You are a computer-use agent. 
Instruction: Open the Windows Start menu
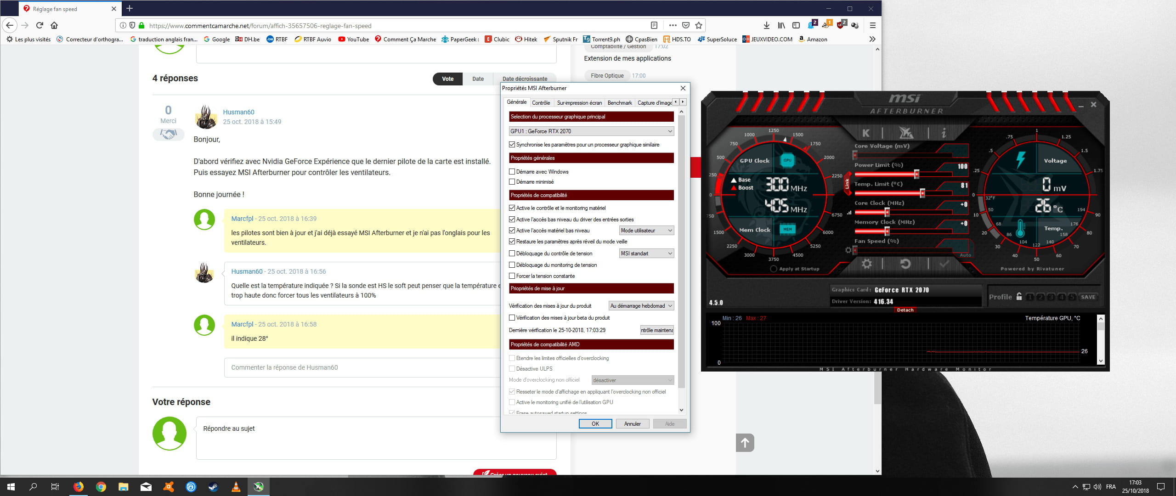[x=11, y=487]
